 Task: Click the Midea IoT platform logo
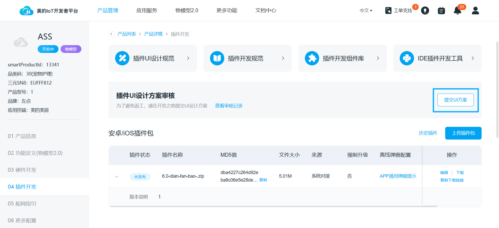coord(27,11)
